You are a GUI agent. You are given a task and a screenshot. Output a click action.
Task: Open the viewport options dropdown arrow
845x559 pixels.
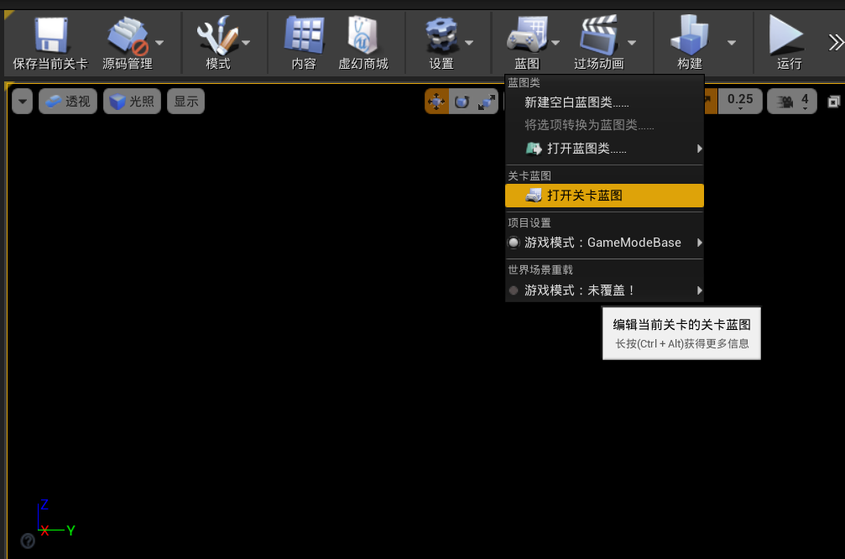tap(22, 102)
